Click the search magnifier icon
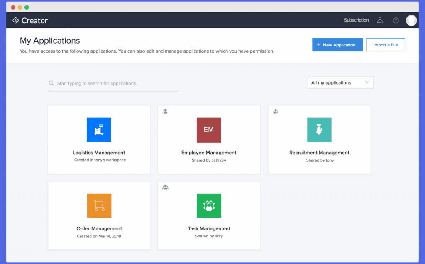Viewport: 425px width, 264px height. point(51,83)
